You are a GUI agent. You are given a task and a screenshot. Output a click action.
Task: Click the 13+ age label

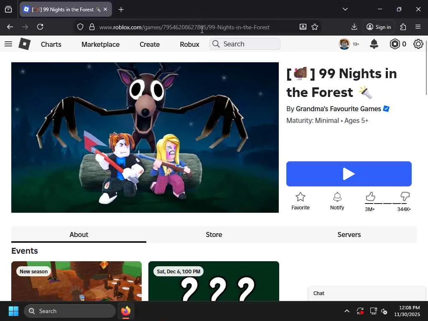pyautogui.click(x=356, y=44)
